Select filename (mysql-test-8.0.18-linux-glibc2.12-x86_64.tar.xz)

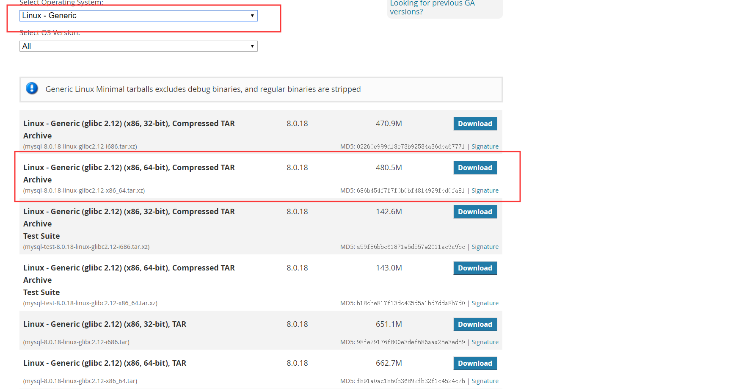tap(90, 303)
